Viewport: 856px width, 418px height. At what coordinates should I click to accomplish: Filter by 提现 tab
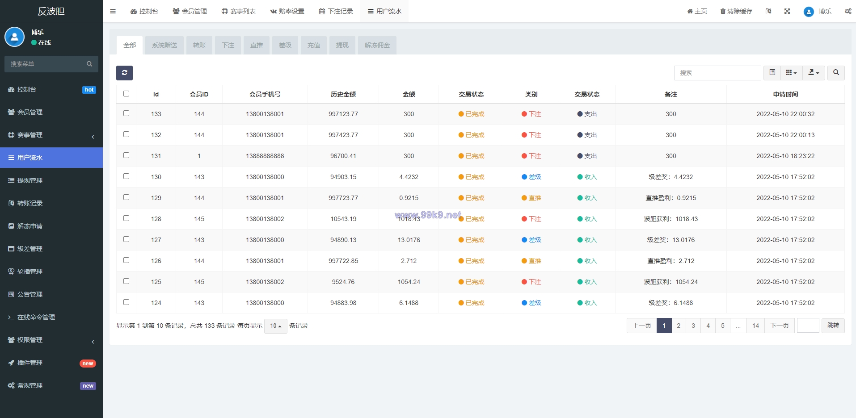pyautogui.click(x=342, y=45)
